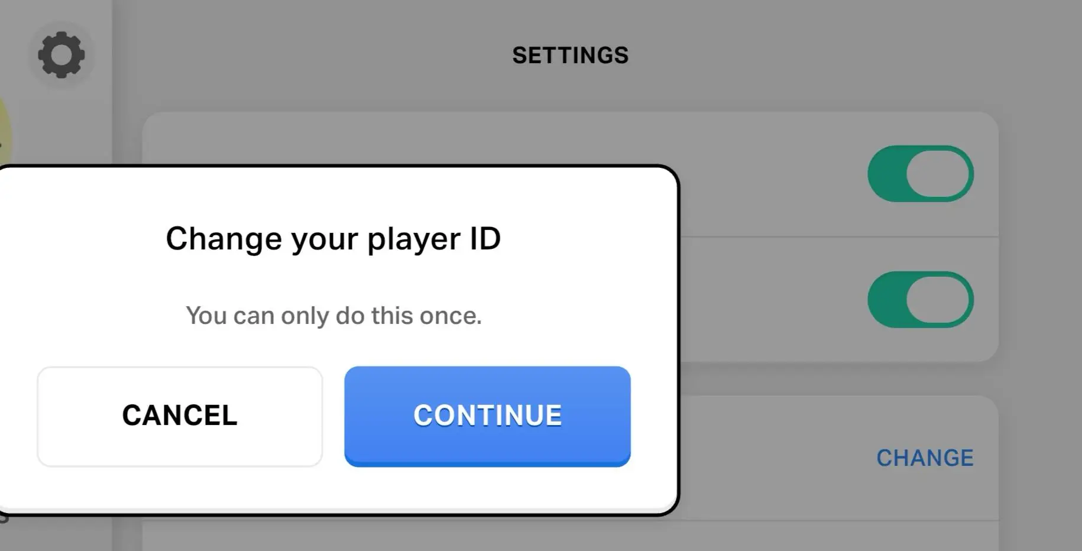The image size is (1082, 551).
Task: Click the white knob of the top toggle
Action: (938, 174)
